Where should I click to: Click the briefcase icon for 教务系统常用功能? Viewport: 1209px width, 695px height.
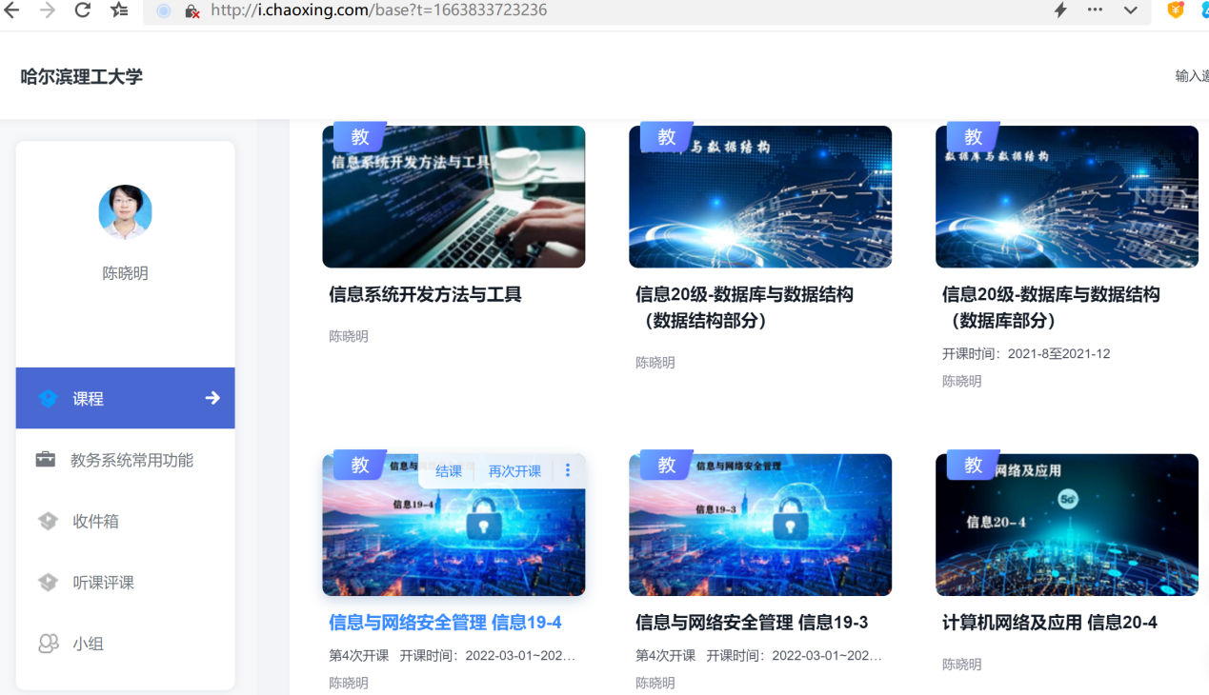pos(46,460)
